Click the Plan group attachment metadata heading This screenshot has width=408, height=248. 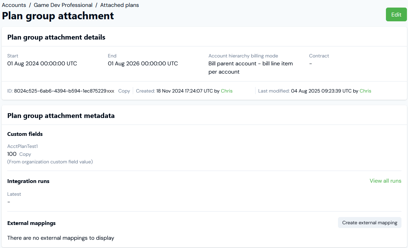coord(61,116)
